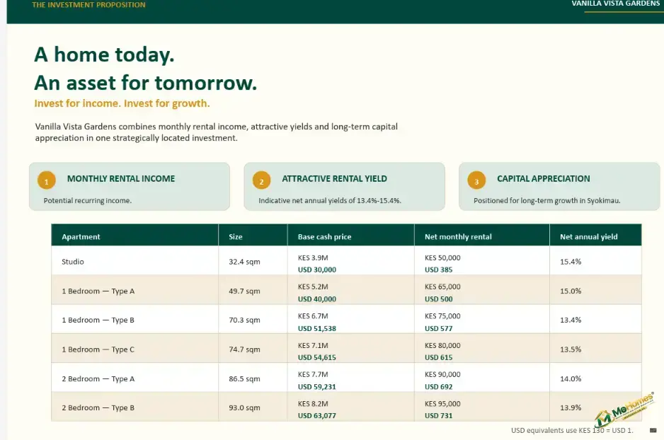Image resolution: width=664 pixels, height=440 pixels.
Task: Select the '1 Bedroom — Type B' row label
Action: [98, 320]
